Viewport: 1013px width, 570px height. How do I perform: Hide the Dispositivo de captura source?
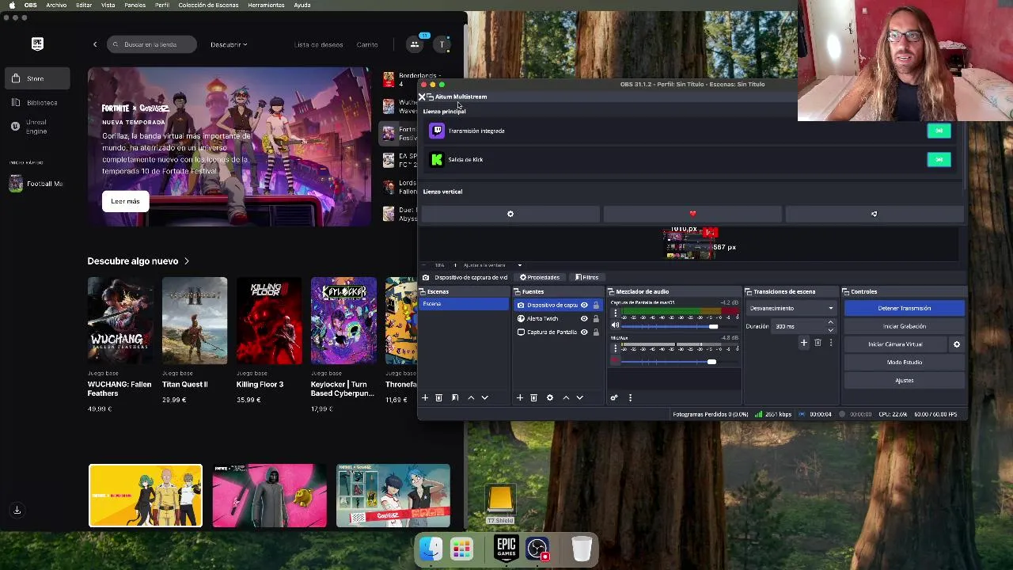pos(584,305)
